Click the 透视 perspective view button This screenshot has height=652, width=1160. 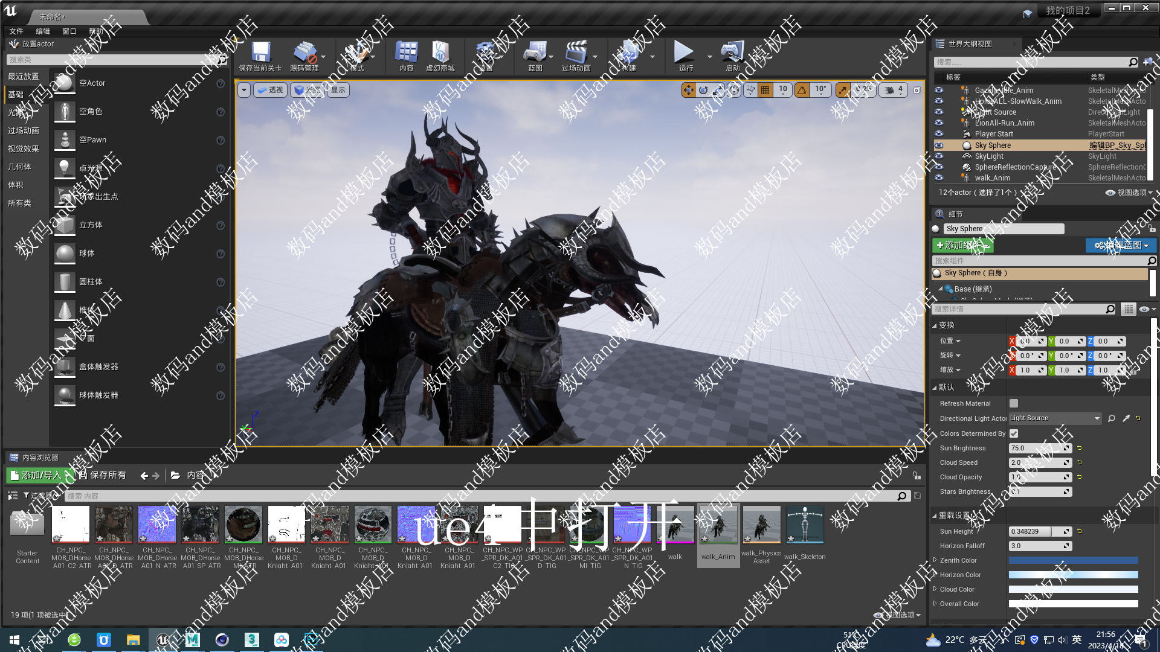click(270, 90)
